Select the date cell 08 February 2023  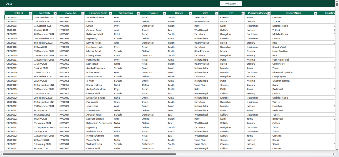pos(45,43)
